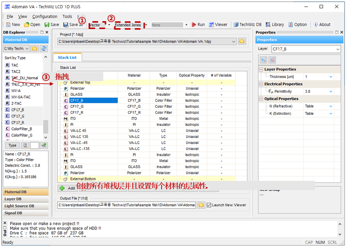The width and height of the screenshot is (346, 247).
Task: Browse for project file folder icon
Action: pos(241,41)
